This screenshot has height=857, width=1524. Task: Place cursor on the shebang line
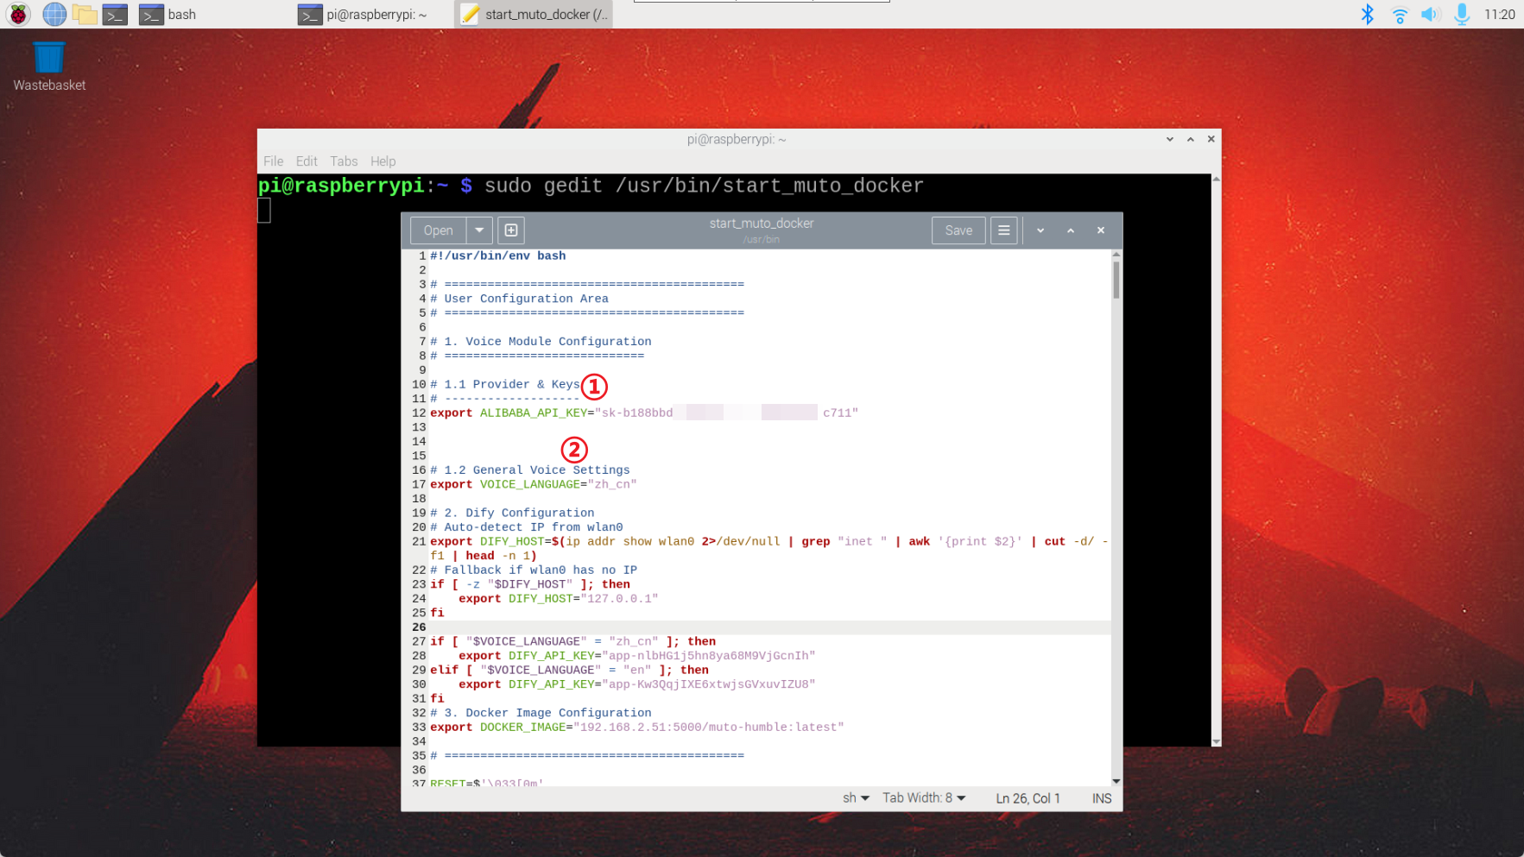coord(498,256)
